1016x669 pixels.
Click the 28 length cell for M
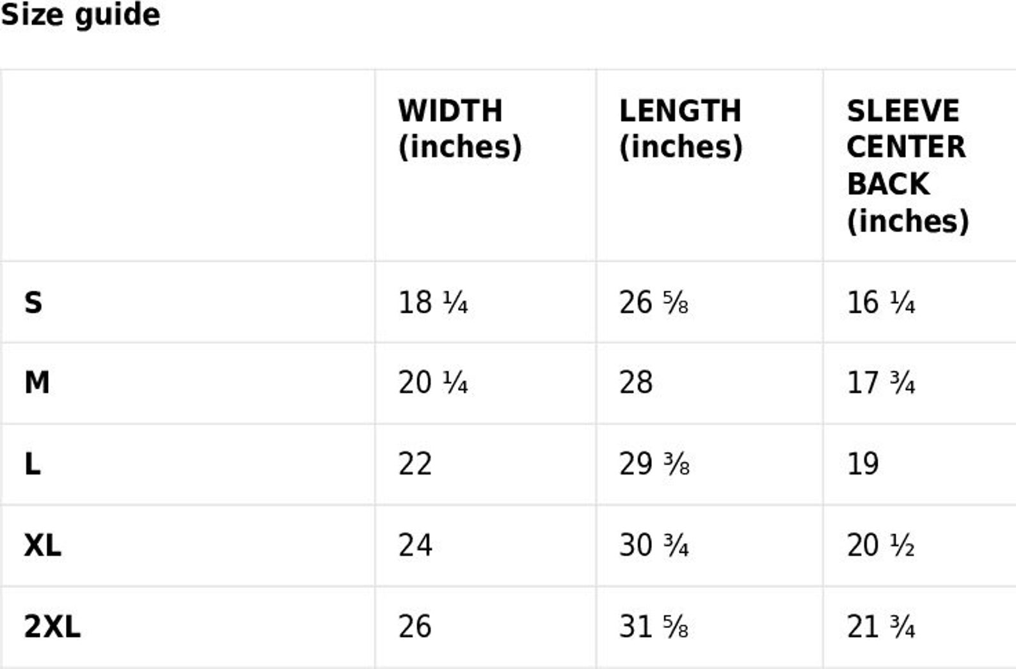tap(636, 382)
